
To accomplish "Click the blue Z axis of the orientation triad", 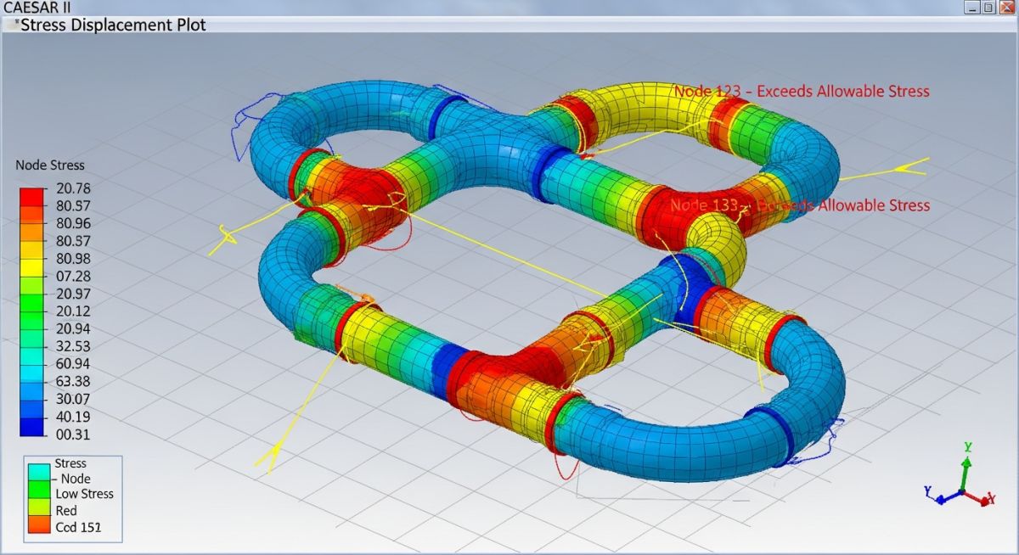I will (943, 498).
